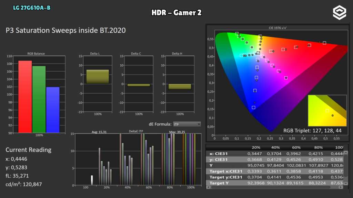Click cell '92,3968' in Target Y row
353x198 pixels.
tap(255, 183)
